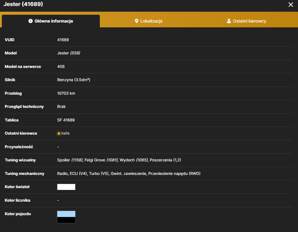Image resolution: width=298 pixels, height=232 pixels.
Task: Open the Główne informacje tab
Action: coord(51,21)
